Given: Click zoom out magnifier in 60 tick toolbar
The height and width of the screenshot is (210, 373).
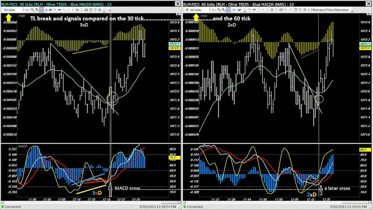Looking at the screenshot, I should 223,10.
